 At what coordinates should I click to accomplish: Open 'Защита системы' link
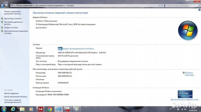pos(11,27)
